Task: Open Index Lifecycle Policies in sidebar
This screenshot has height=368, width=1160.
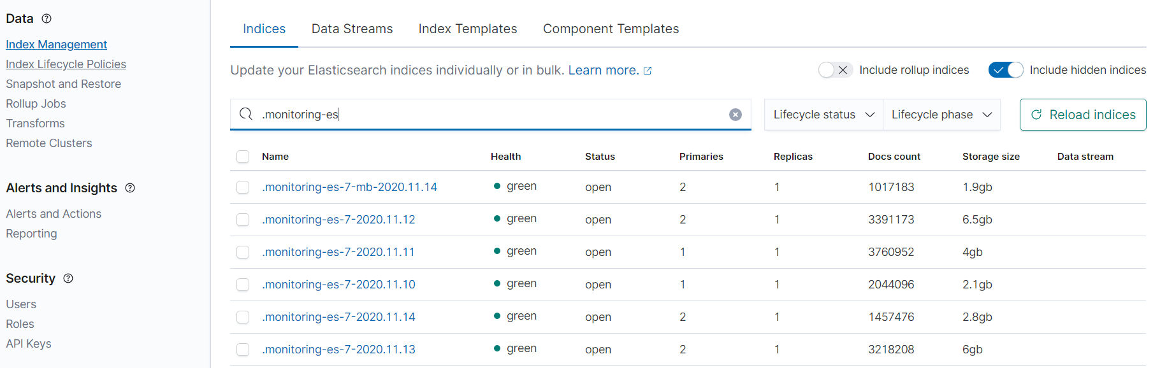Action: click(66, 64)
